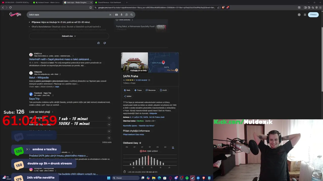323x181 pixels.
Task: Open more options for iDNES.cz result
Action: click(x=73, y=56)
